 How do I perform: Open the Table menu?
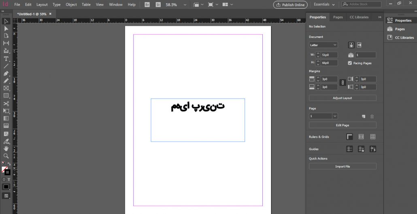coord(86,4)
